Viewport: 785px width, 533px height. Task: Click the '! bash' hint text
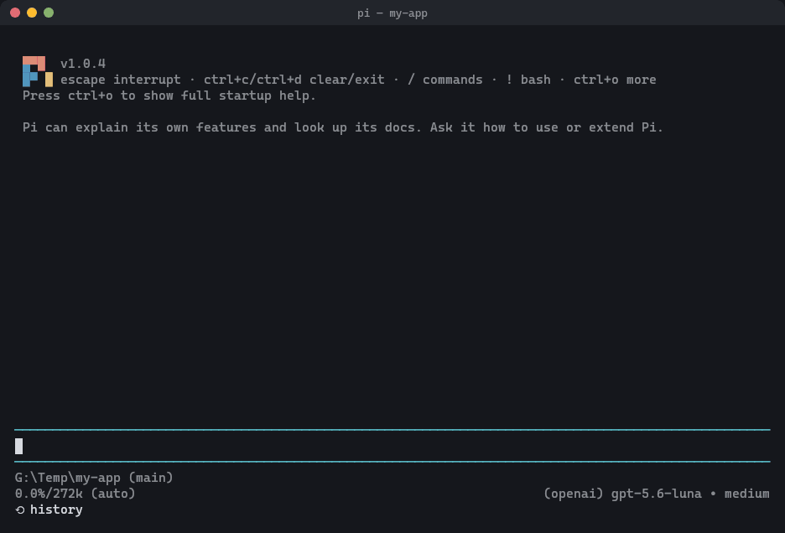coord(528,80)
